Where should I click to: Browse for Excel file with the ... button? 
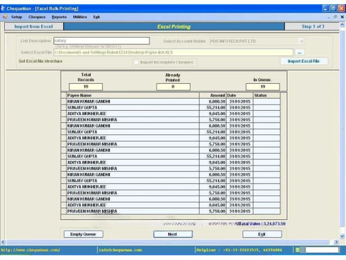click(300, 53)
